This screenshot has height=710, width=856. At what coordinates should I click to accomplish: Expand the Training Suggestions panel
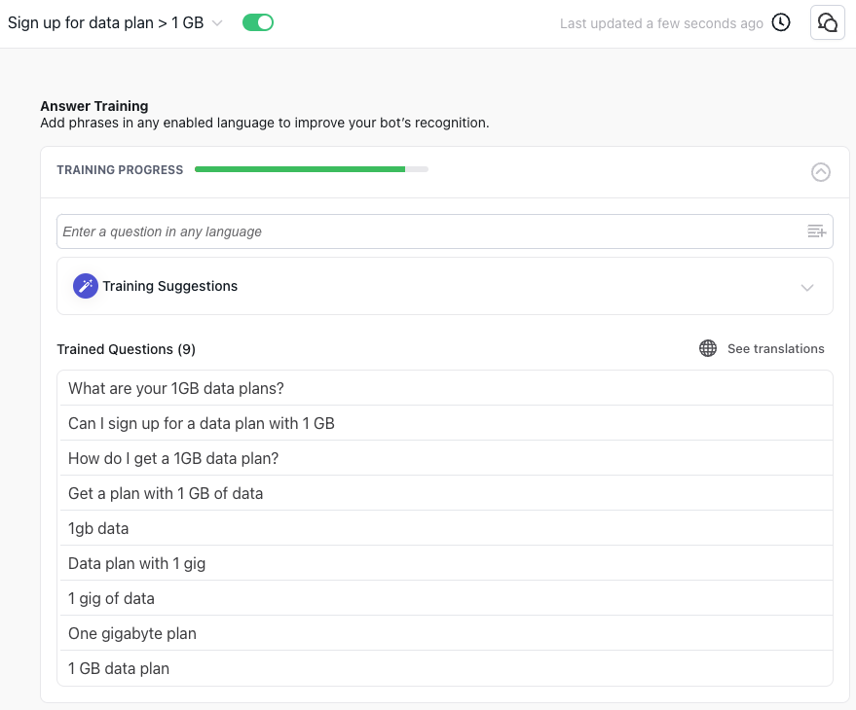[806, 287]
